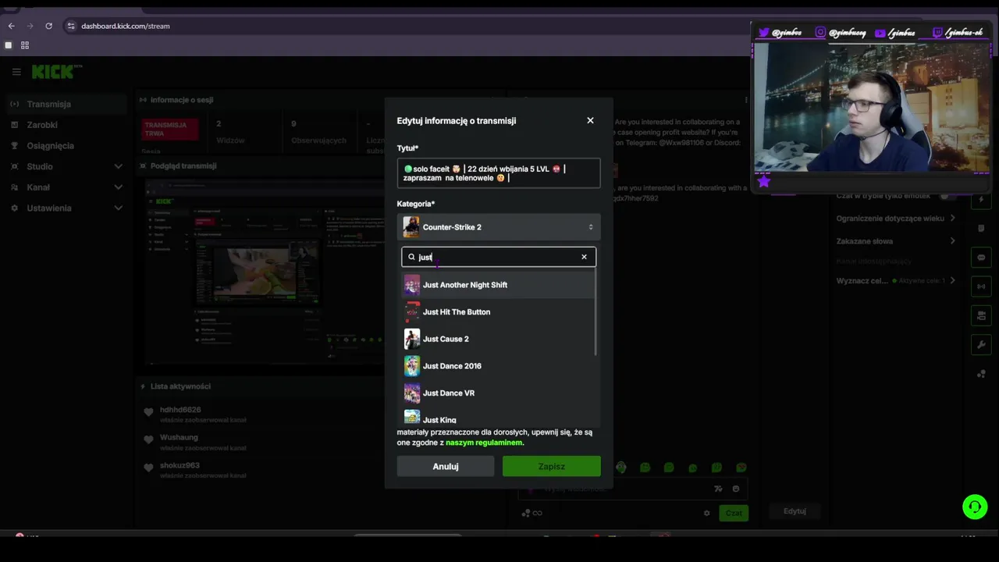Click the broadcast signal icon in right toolbar
Viewport: 999px width, 562px height.
tap(981, 286)
